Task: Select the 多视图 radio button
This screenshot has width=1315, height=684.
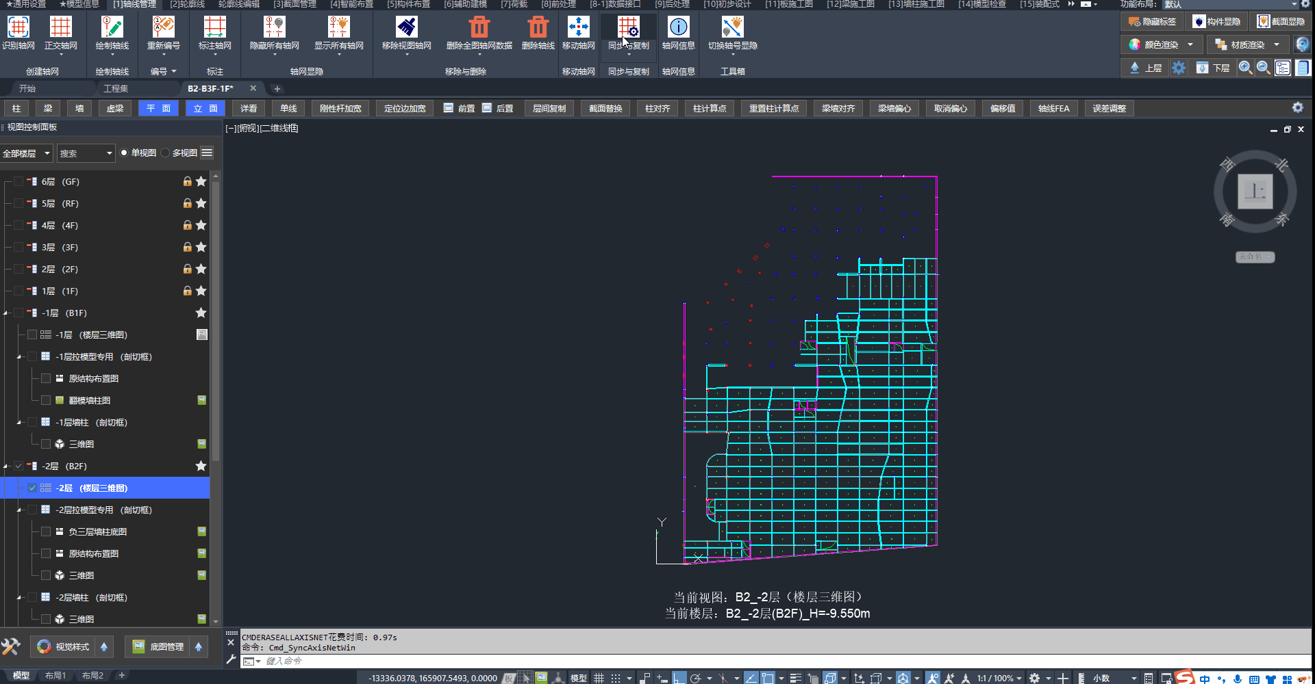Action: [166, 153]
